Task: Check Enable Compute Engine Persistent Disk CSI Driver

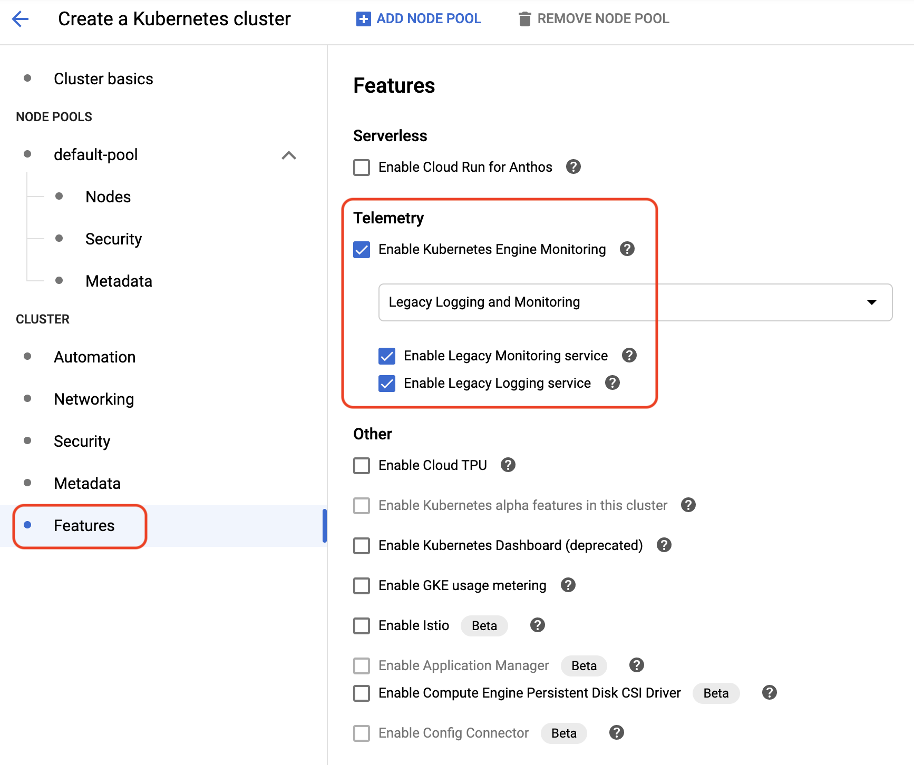Action: 362,693
